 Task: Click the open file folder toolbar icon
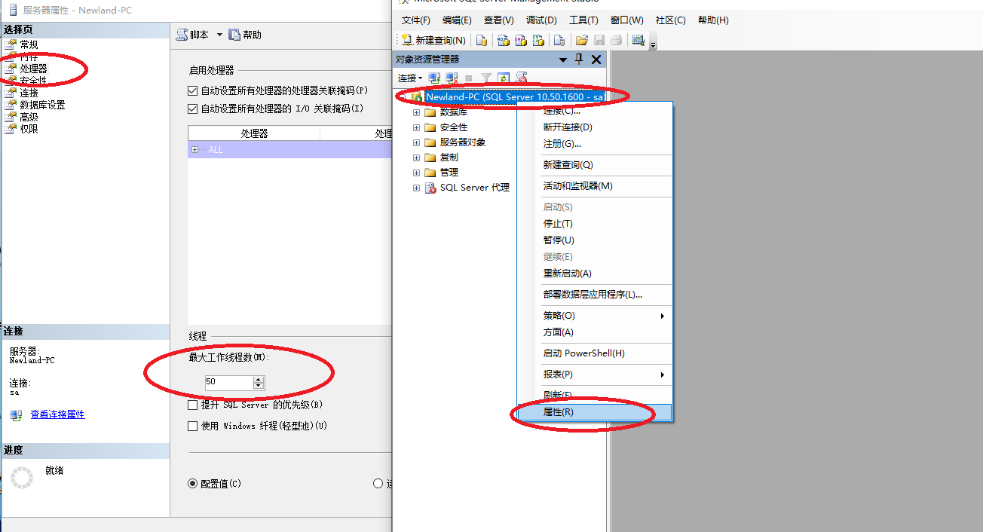[x=581, y=41]
